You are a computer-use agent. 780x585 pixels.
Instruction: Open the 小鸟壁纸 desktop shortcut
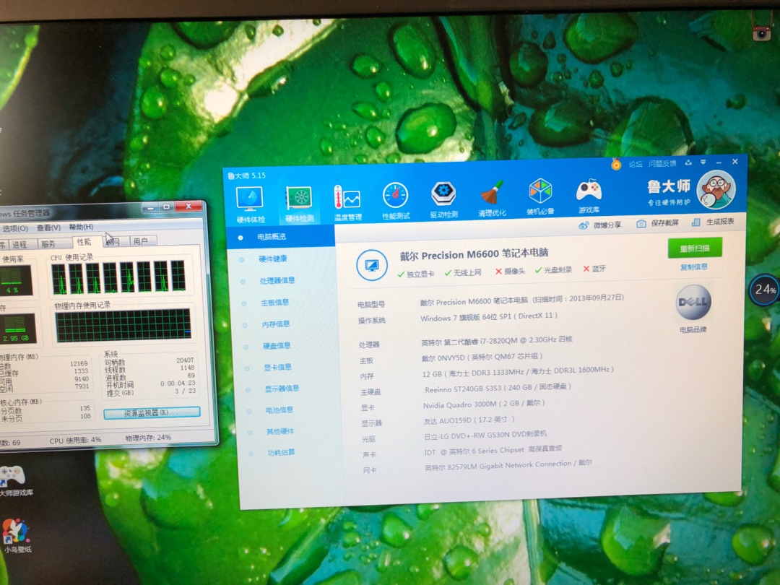[16, 536]
